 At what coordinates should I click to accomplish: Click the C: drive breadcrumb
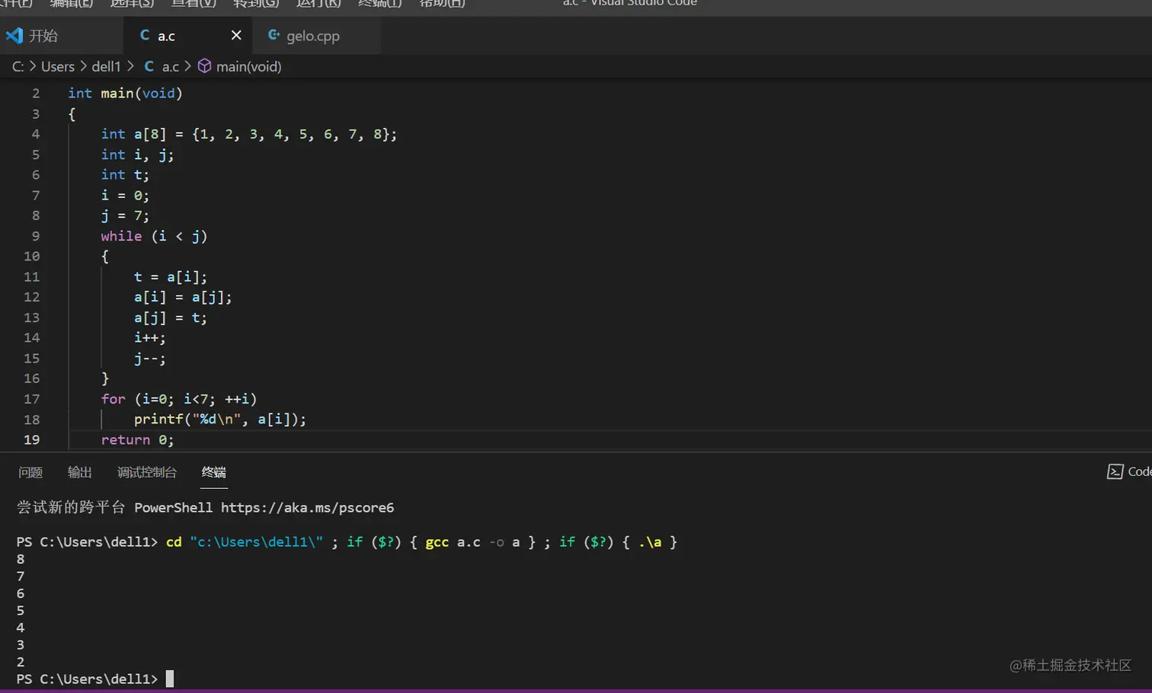pyautogui.click(x=18, y=67)
